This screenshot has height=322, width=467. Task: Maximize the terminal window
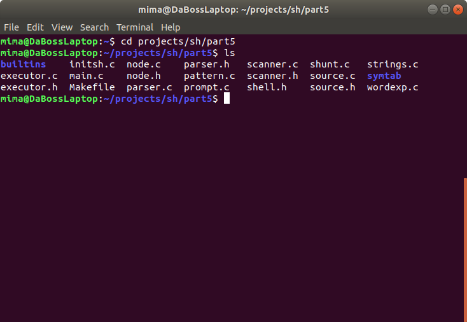(445, 10)
